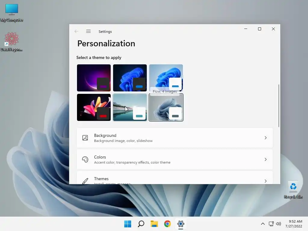Image resolution: width=308 pixels, height=231 pixels.
Task: Expand the Themes settings chevron
Action: tap(266, 181)
